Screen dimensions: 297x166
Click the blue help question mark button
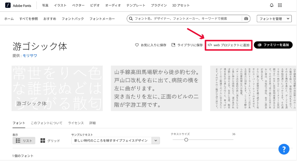pyautogui.click(x=284, y=149)
